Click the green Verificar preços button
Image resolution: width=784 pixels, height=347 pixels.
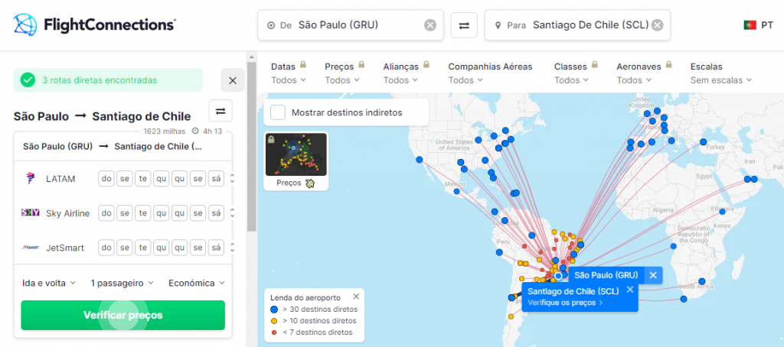tap(123, 315)
